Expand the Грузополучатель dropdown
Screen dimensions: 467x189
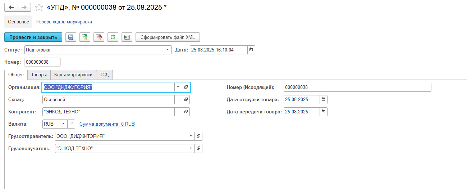coord(191,148)
